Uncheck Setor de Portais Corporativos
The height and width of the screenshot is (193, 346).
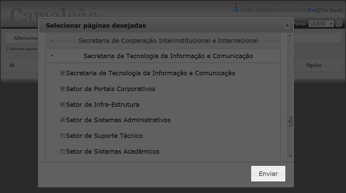(x=63, y=89)
